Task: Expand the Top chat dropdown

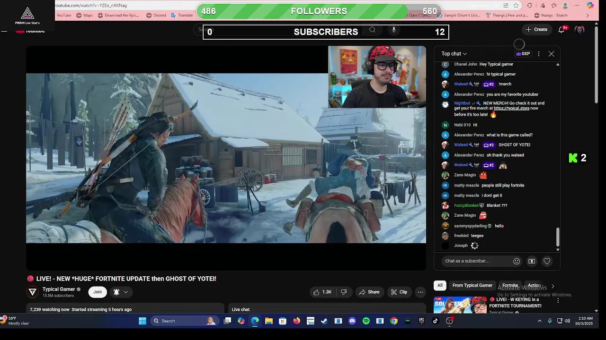Action: coord(454,54)
